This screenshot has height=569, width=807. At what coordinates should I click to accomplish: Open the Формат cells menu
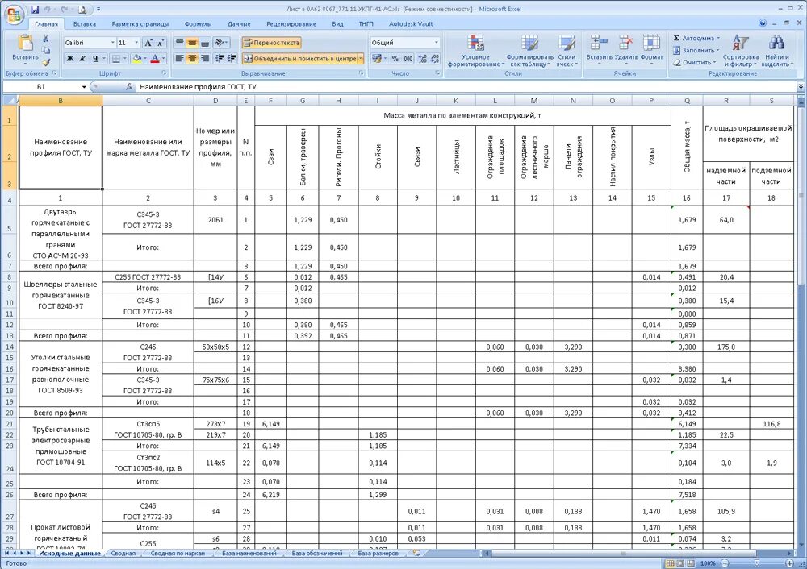tap(651, 49)
